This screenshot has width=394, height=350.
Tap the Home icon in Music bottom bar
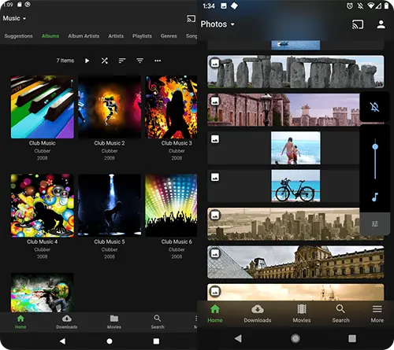pos(20,319)
